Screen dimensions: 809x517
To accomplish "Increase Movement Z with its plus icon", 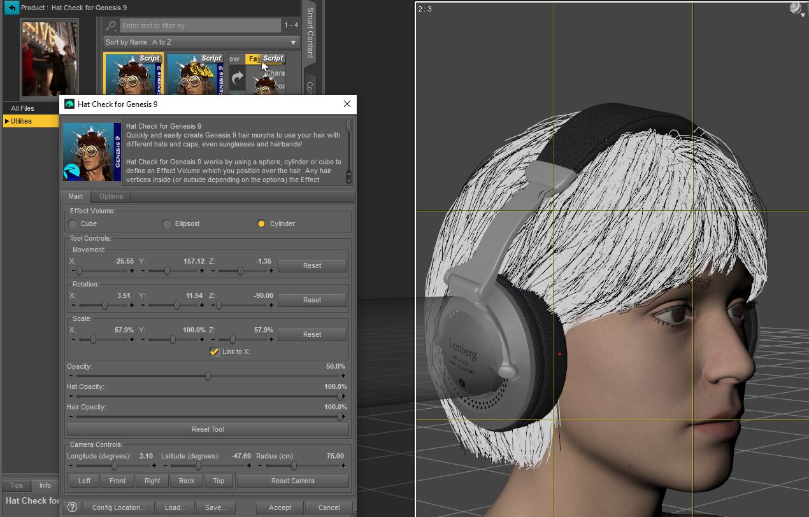I will pos(271,271).
